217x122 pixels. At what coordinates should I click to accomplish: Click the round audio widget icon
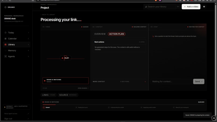214,118
